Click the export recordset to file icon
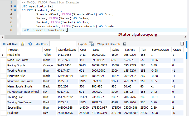This screenshot has height=116, width=189. 91,44
